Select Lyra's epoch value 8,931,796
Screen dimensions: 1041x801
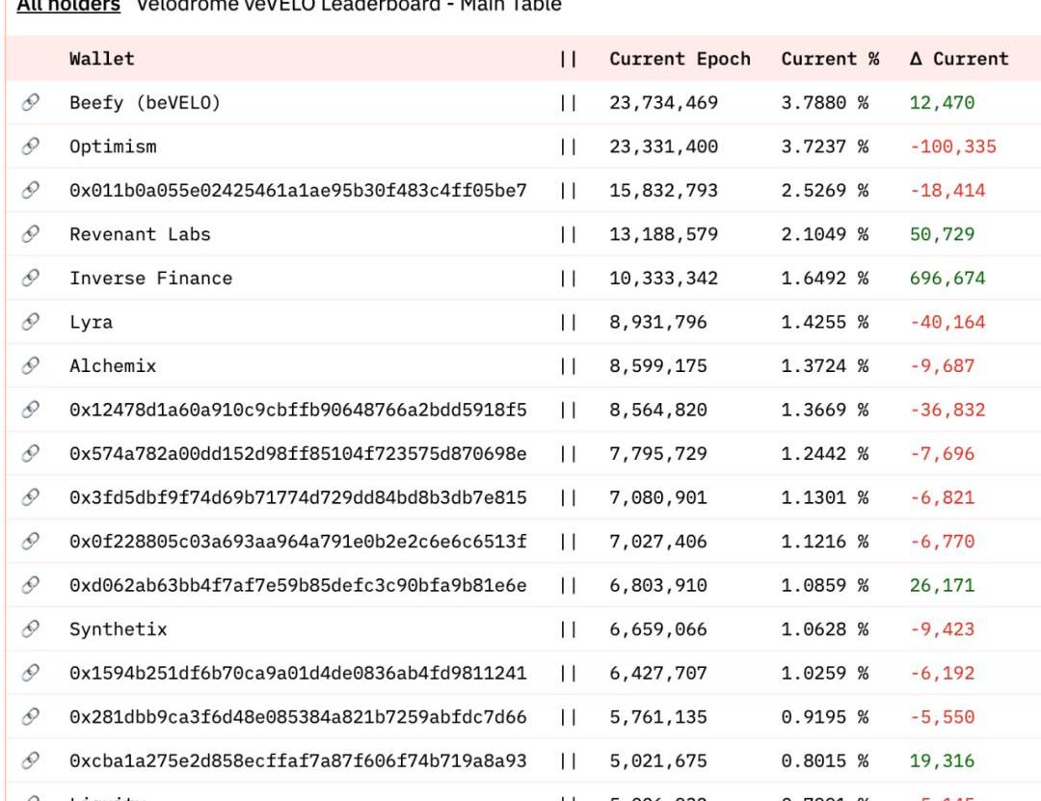(x=658, y=322)
